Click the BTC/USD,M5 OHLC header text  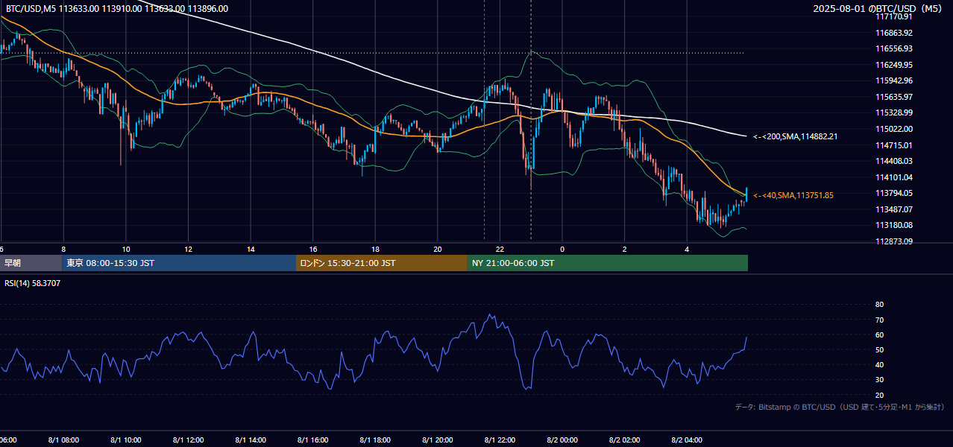[117, 9]
